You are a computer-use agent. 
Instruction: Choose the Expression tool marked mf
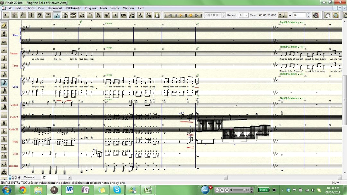coord(107,15)
